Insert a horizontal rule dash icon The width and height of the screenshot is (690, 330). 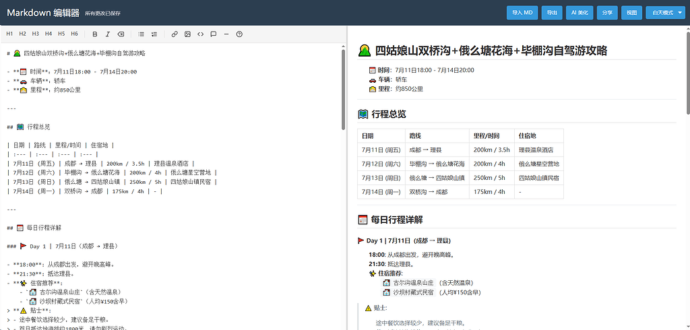coord(226,34)
